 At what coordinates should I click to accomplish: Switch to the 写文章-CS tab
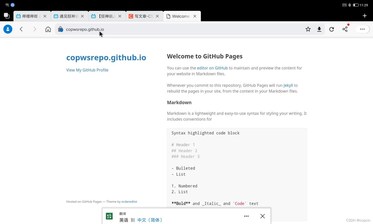pos(145,16)
